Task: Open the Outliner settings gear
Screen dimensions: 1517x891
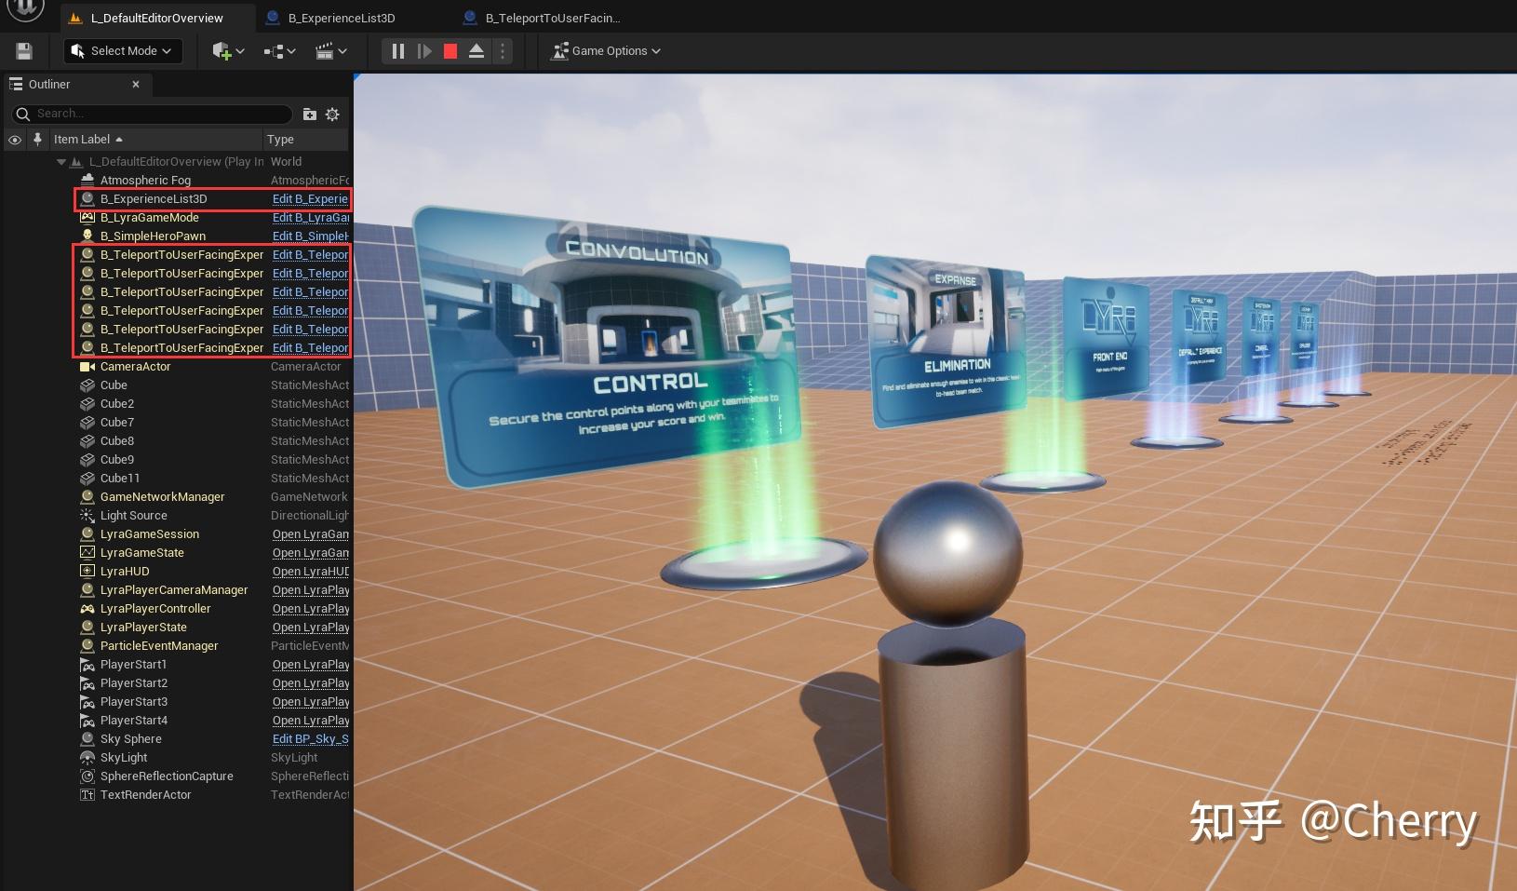Action: click(332, 114)
